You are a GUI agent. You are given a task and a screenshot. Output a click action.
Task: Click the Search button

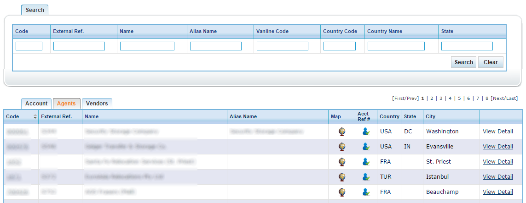(x=463, y=62)
